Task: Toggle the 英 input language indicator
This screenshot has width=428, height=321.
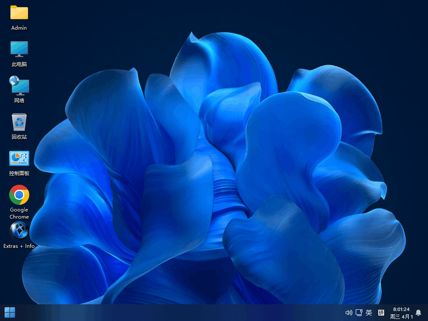Action: (369, 313)
